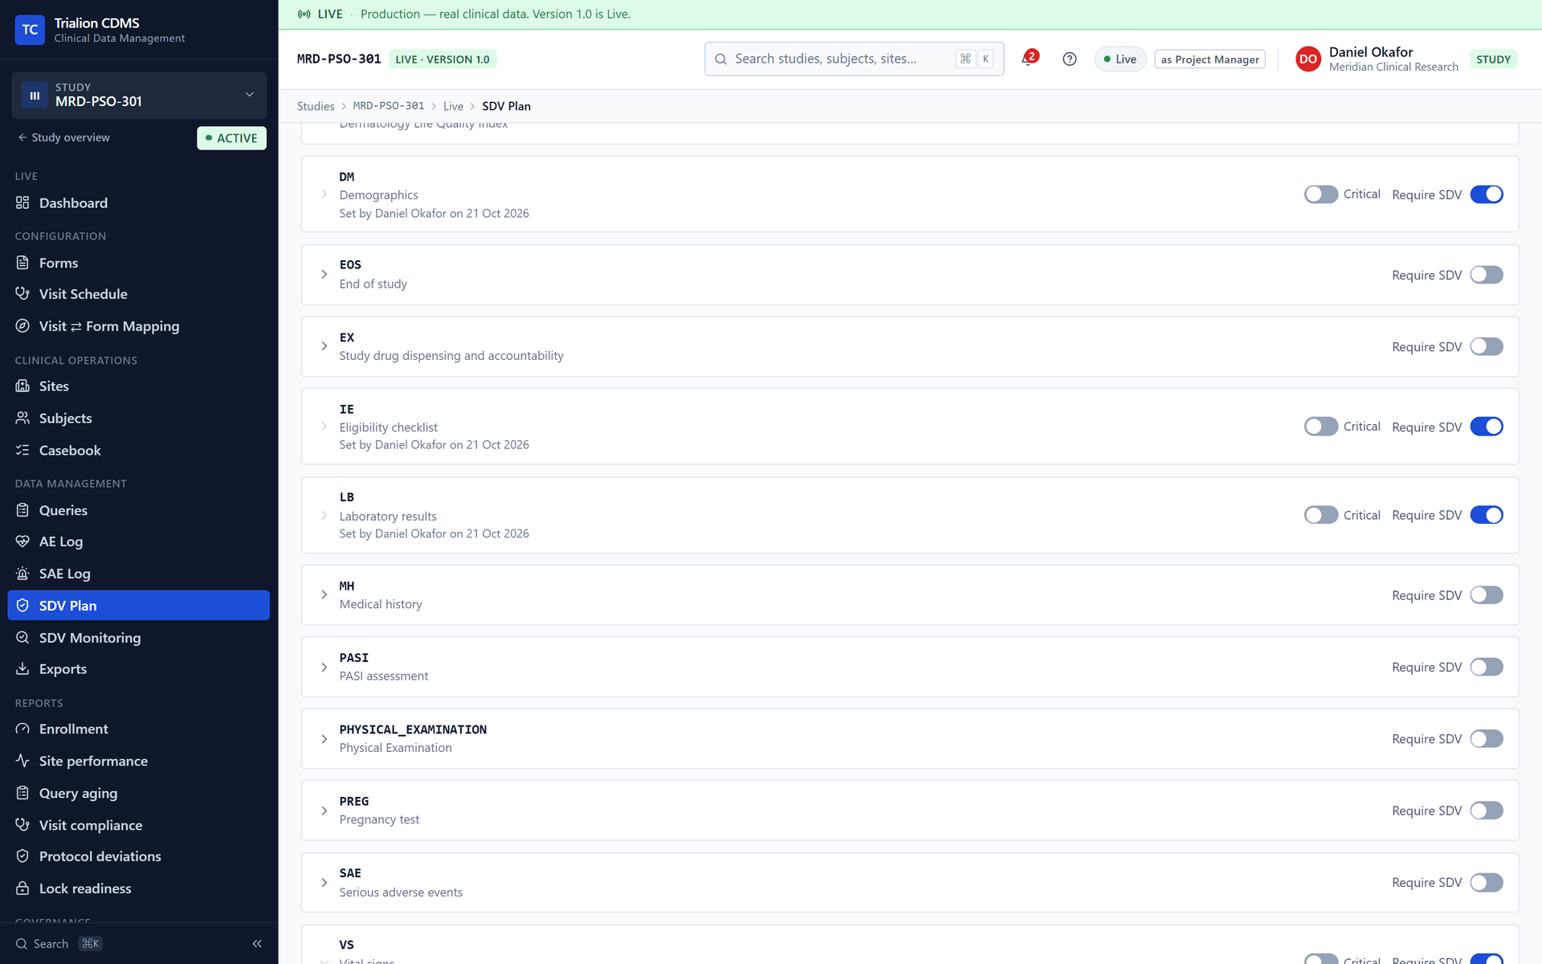Viewport: 1542px width, 964px height.
Task: Click the Visit Schedule stethoscope icon
Action: [x=22, y=294]
